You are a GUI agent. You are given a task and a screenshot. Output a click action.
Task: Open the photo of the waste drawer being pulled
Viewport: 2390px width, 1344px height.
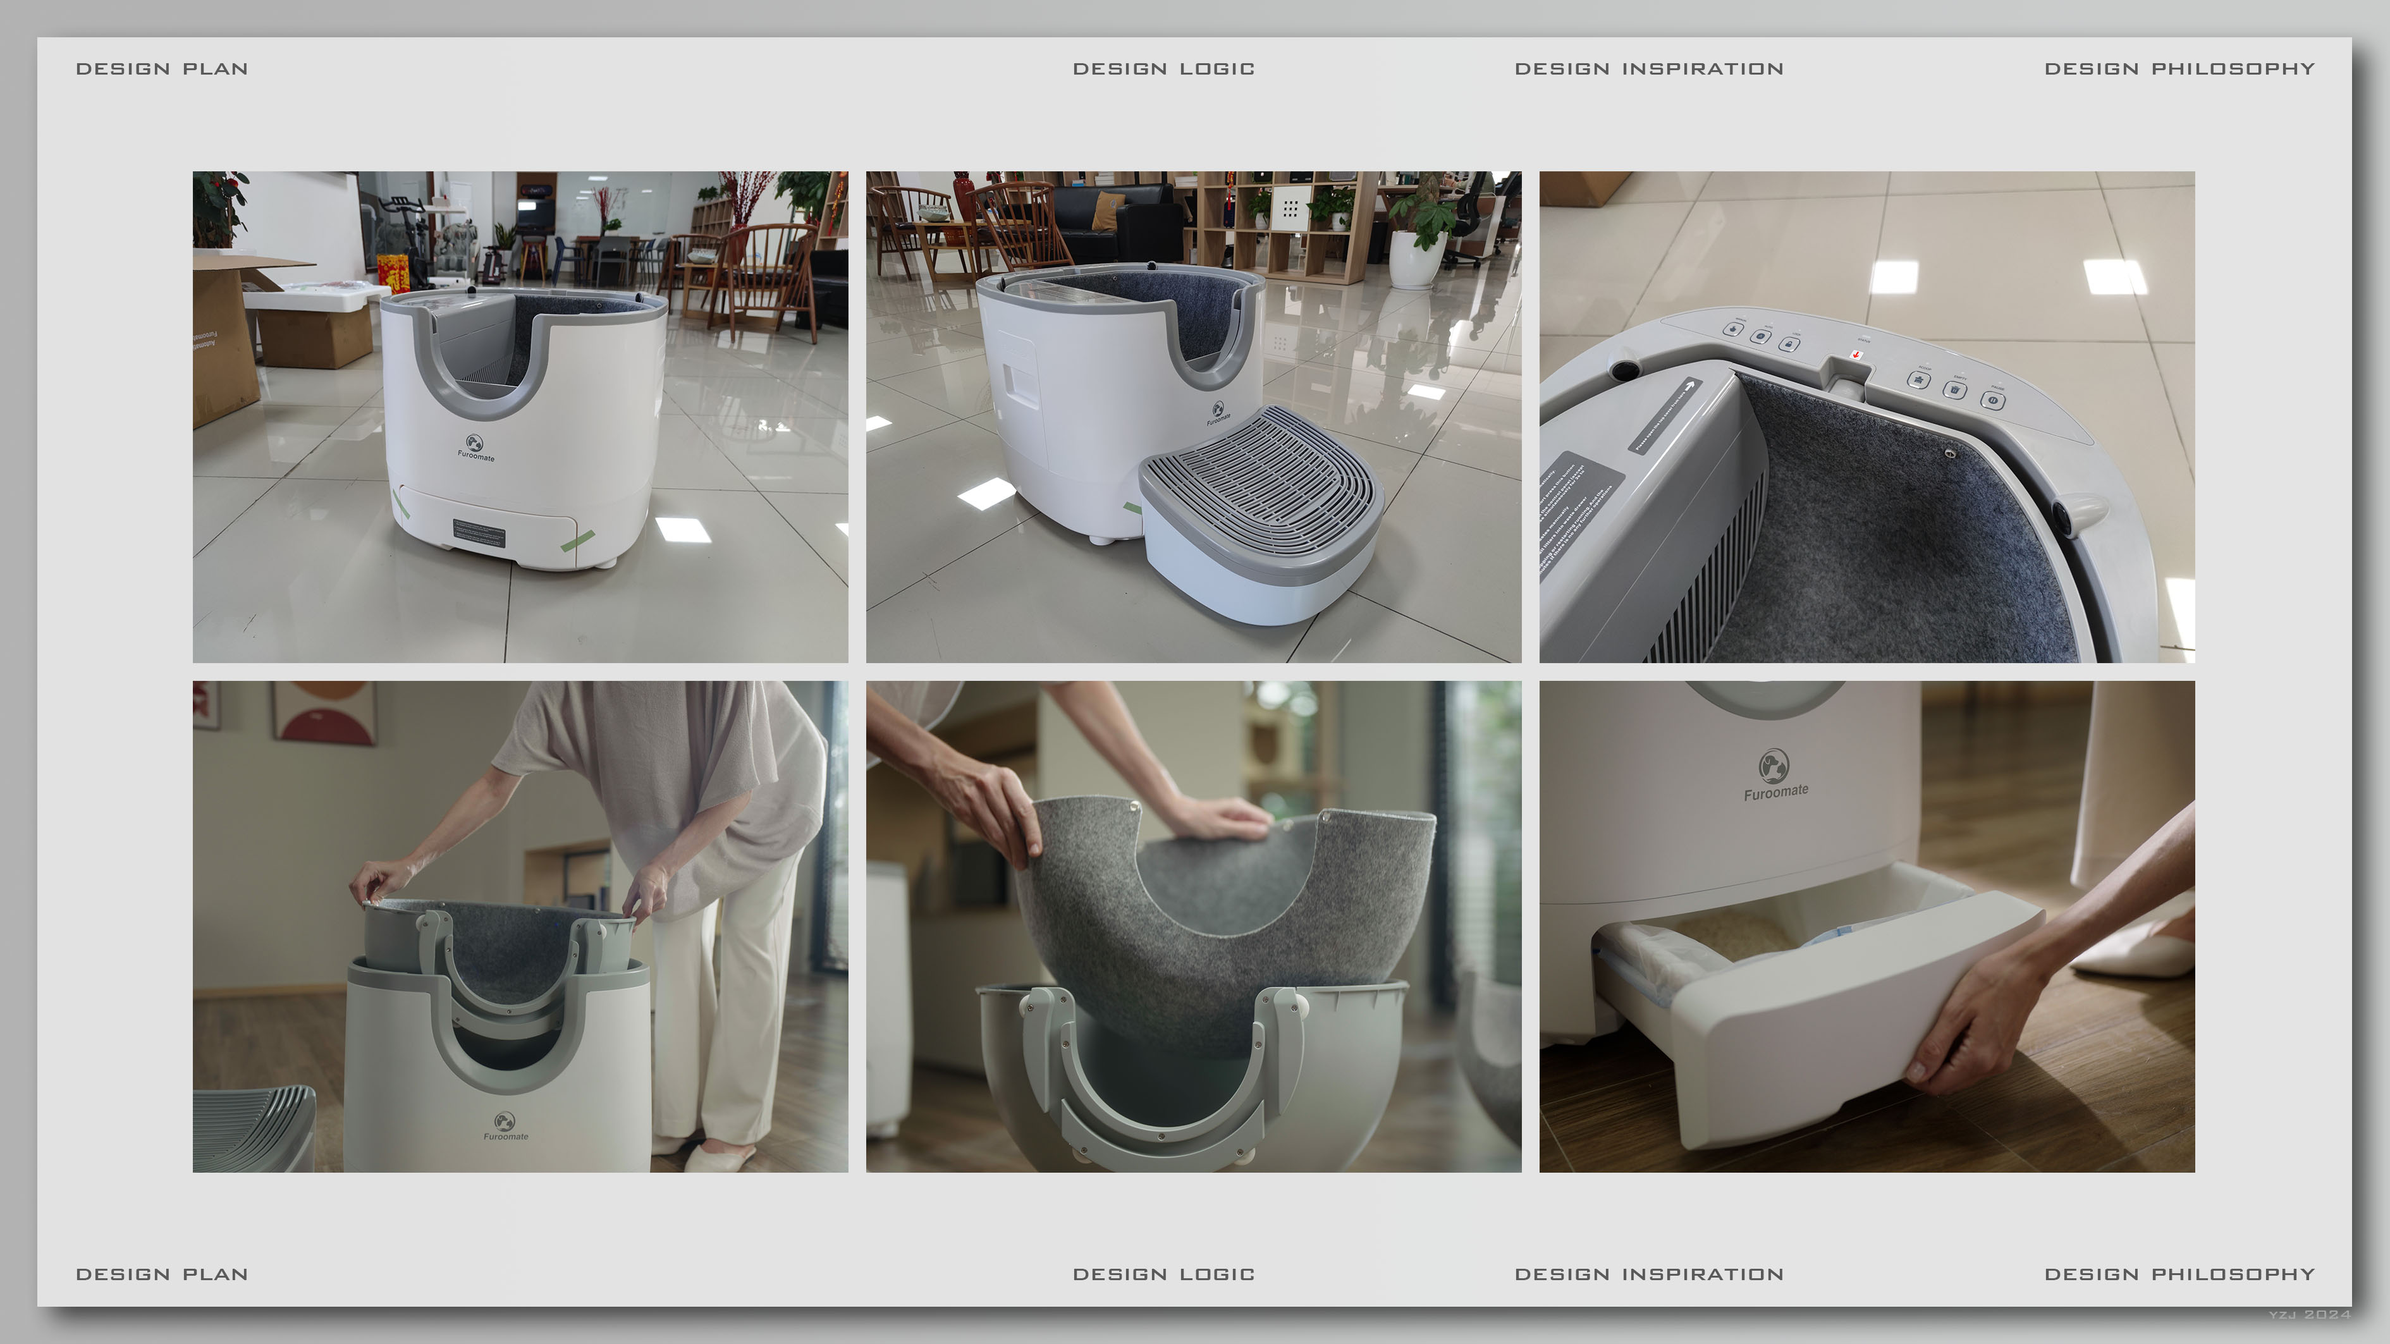[x=1866, y=927]
